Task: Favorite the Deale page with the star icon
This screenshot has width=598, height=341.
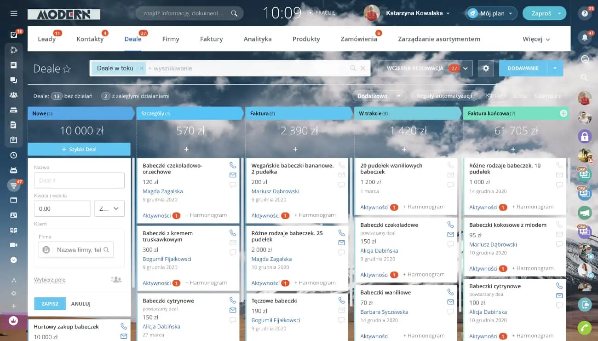Action: [67, 69]
